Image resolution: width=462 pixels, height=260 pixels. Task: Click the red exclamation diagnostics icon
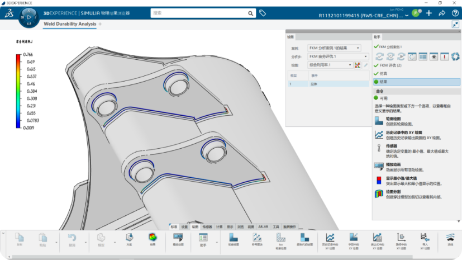pyautogui.click(x=444, y=56)
